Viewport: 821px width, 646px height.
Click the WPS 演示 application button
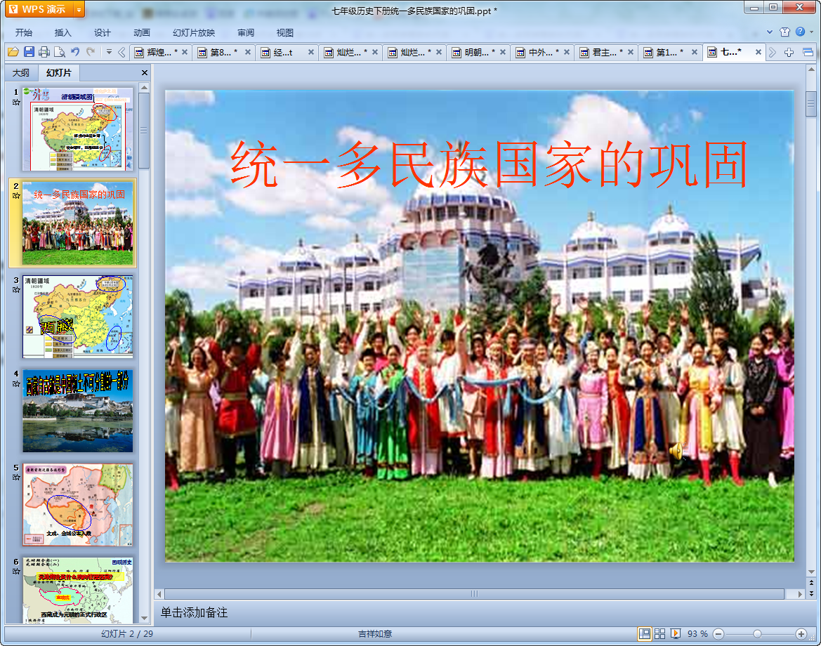point(38,9)
